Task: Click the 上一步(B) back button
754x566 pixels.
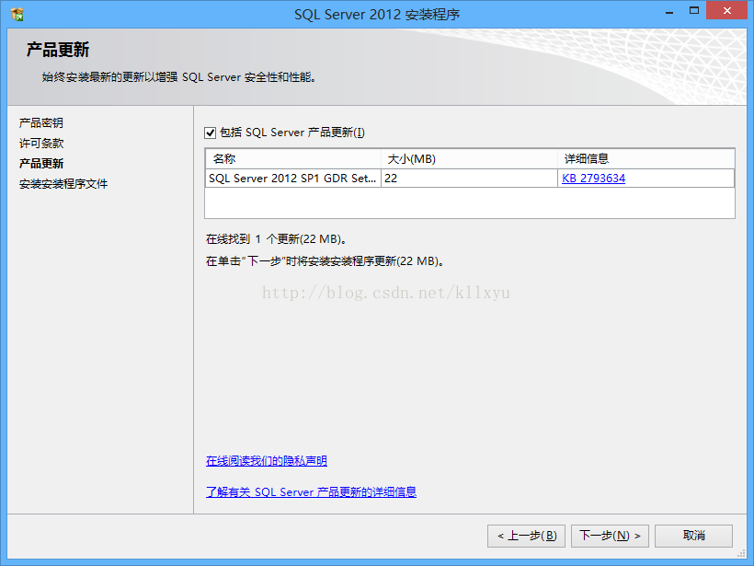Action: (x=526, y=536)
